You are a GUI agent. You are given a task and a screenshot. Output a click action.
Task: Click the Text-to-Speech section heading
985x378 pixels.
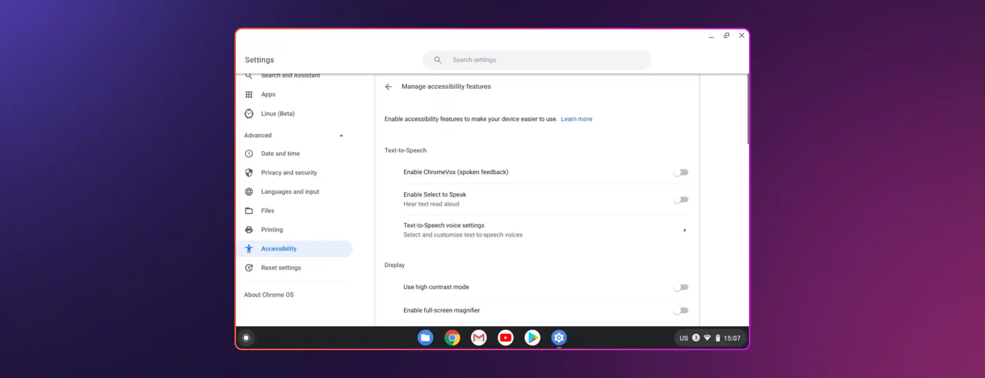[x=405, y=151]
